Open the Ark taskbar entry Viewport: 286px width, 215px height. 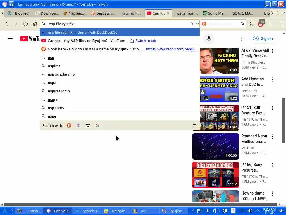click(144, 211)
